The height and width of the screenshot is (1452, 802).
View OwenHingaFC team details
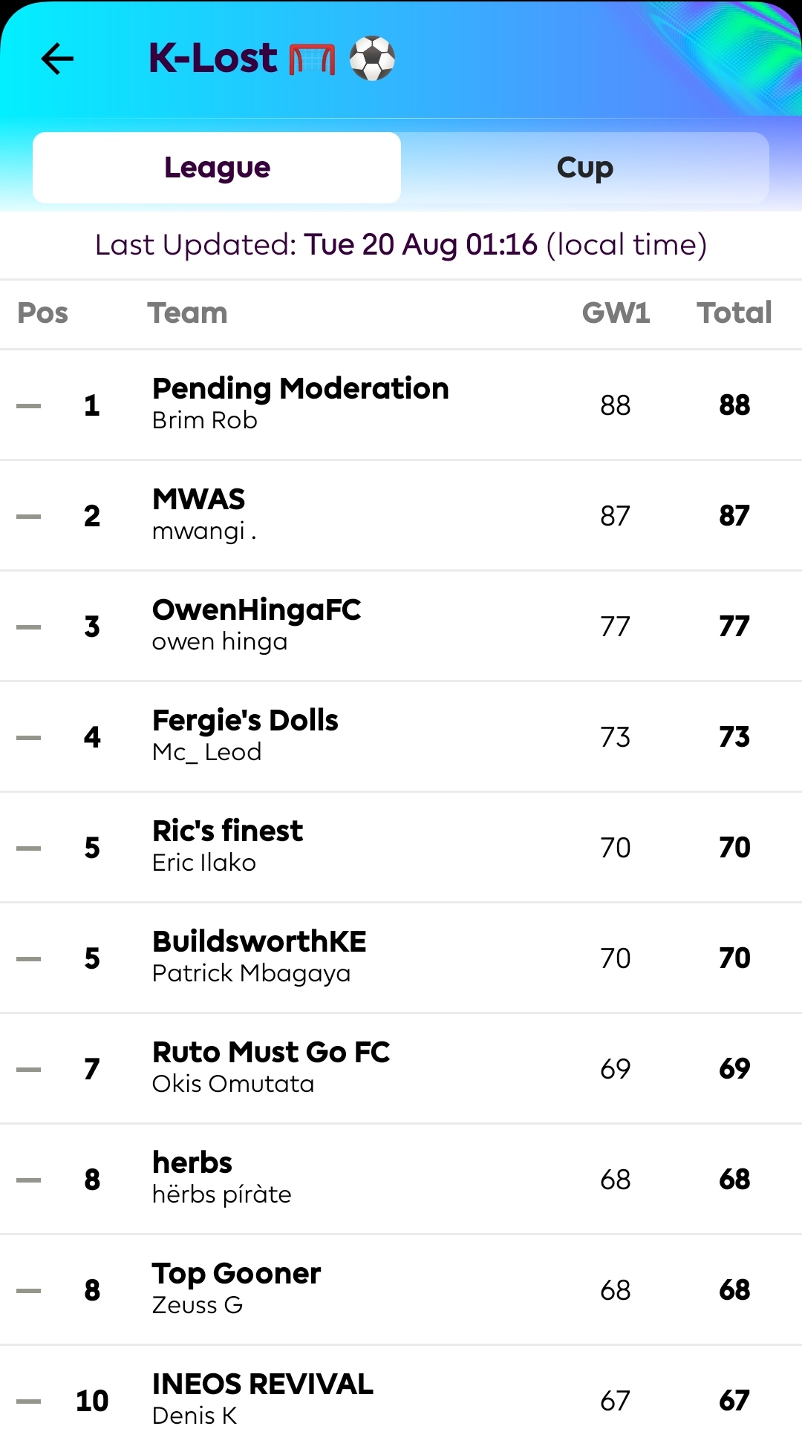pyautogui.click(x=401, y=626)
